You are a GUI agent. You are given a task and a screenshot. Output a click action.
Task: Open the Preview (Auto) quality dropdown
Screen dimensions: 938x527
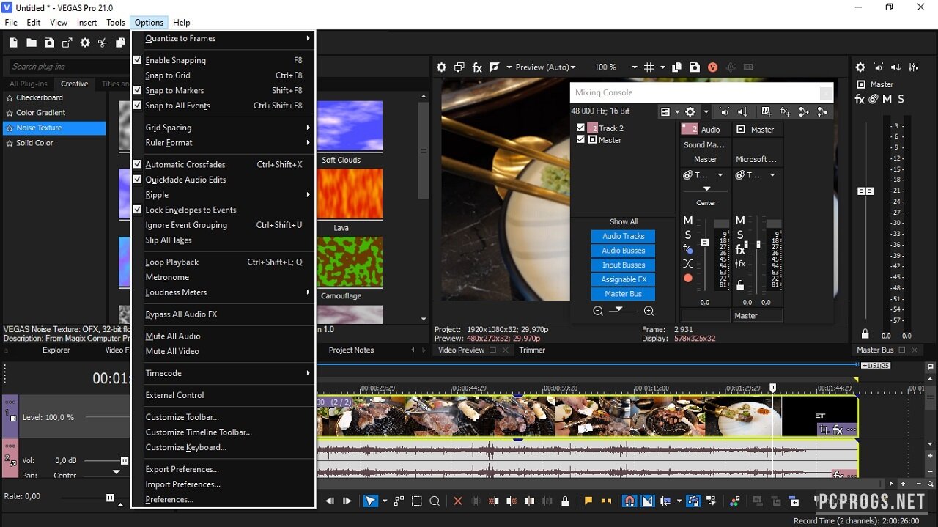pyautogui.click(x=545, y=67)
